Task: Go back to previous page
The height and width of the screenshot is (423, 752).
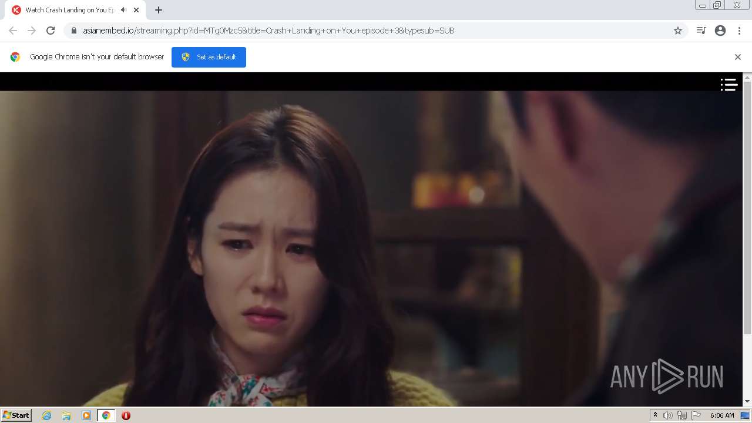Action: pyautogui.click(x=13, y=31)
